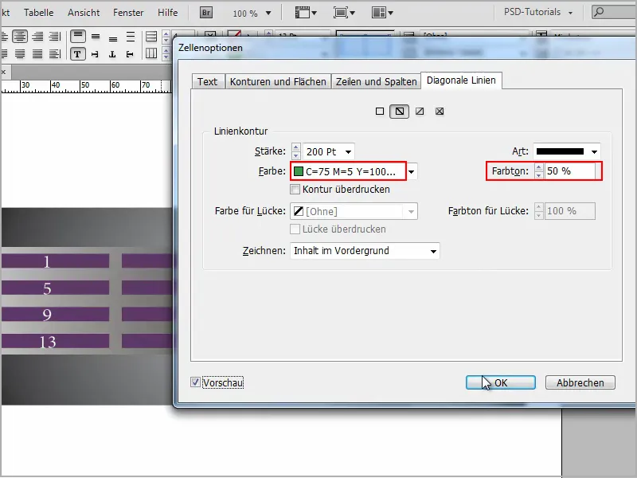Click justify with last line centered icon
The image size is (637, 478).
click(x=19, y=53)
